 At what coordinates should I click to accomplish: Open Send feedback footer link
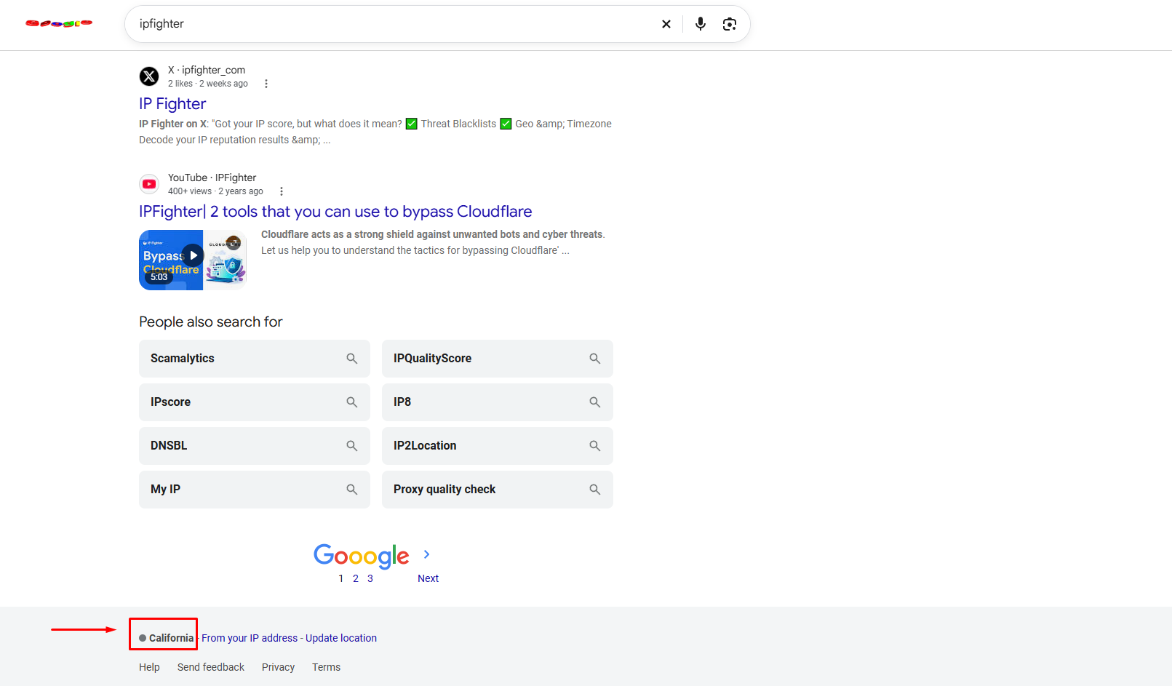point(211,667)
